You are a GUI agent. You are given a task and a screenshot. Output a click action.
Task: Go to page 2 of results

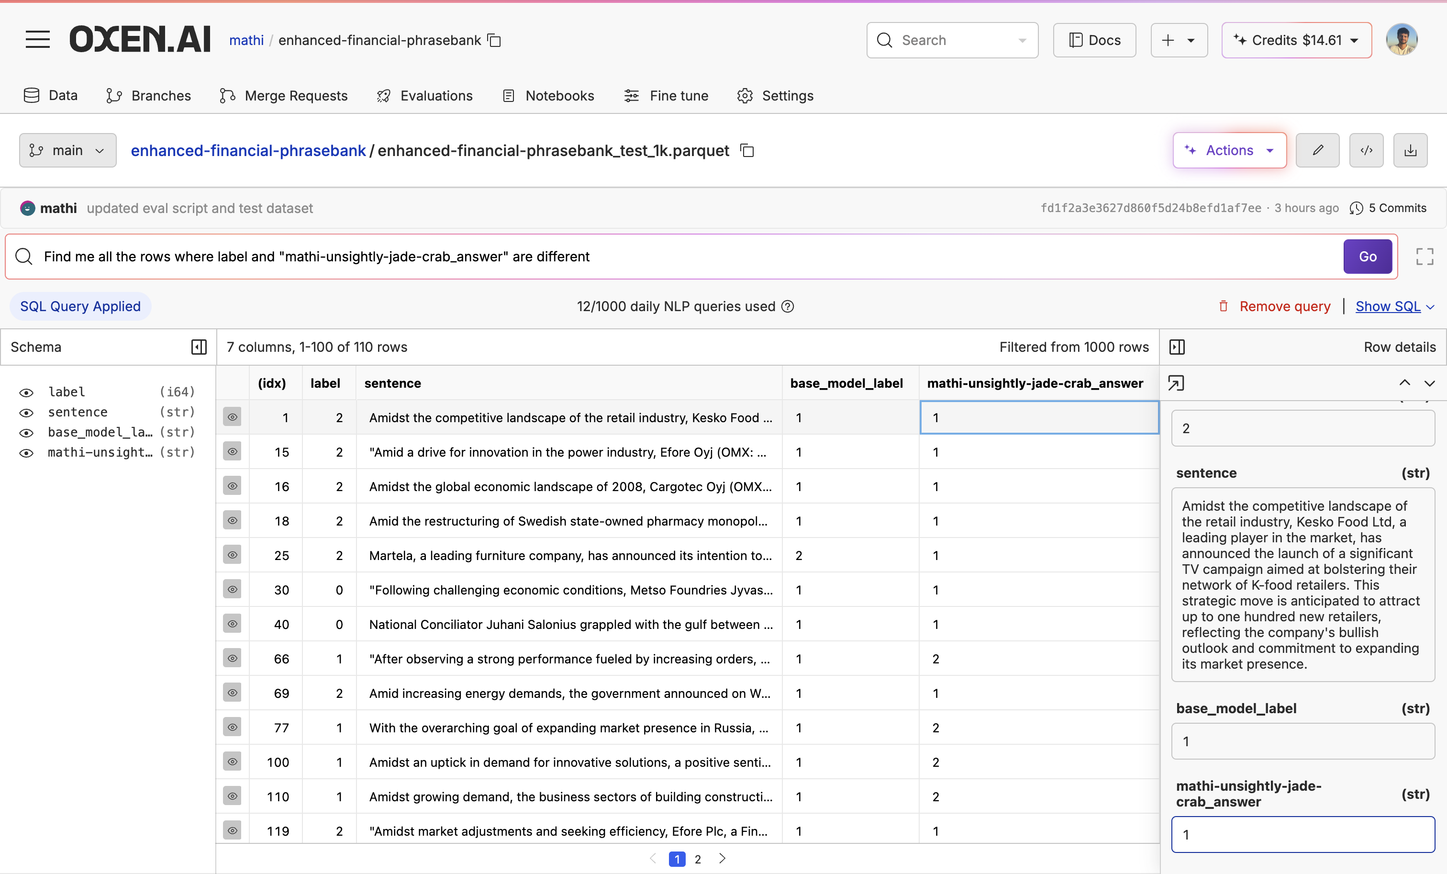point(698,859)
